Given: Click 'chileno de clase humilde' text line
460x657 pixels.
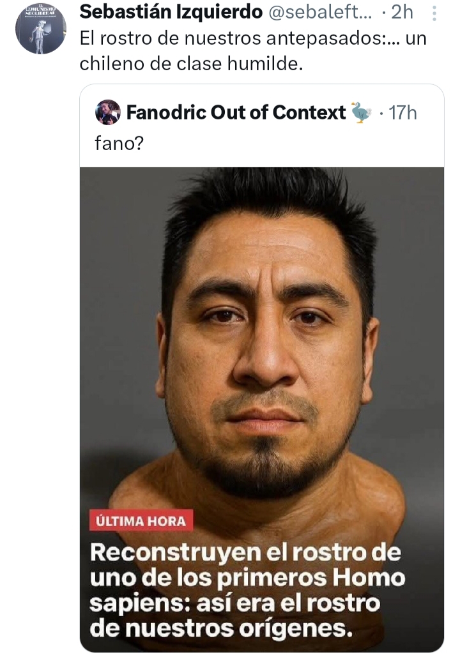Looking at the screenshot, I should [191, 64].
